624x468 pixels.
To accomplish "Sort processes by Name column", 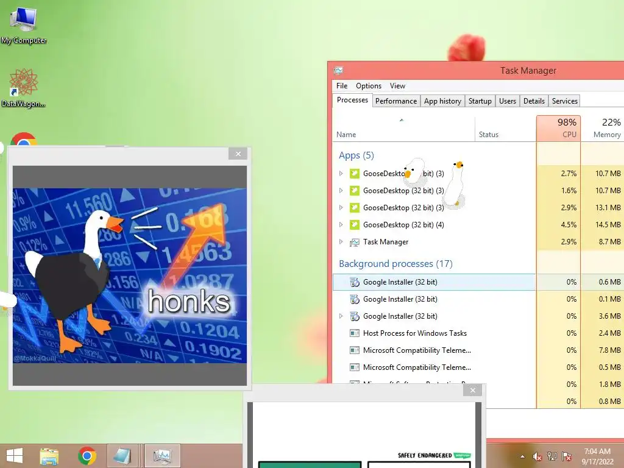I will coord(403,129).
